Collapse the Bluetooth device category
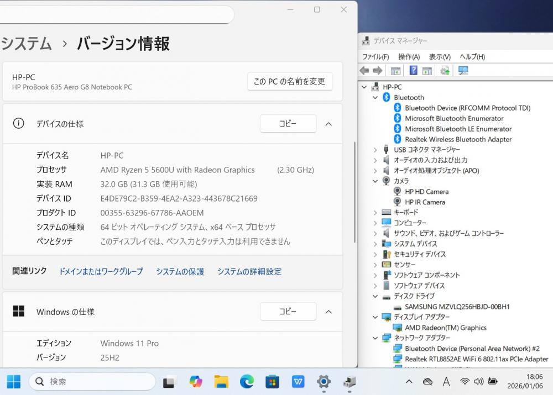 tap(375, 98)
